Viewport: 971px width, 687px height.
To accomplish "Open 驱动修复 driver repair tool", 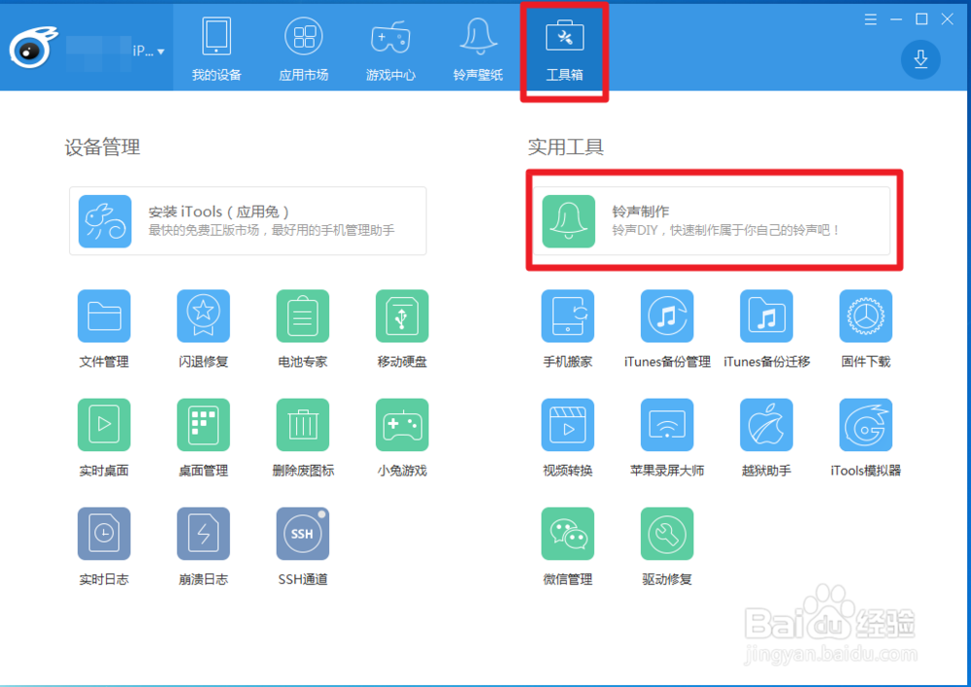I will (x=667, y=534).
